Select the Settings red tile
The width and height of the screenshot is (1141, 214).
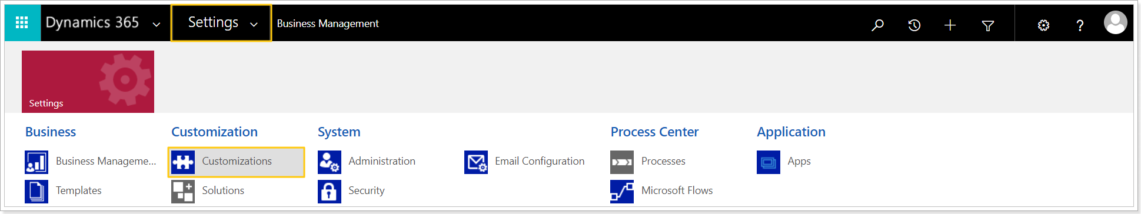pyautogui.click(x=88, y=82)
